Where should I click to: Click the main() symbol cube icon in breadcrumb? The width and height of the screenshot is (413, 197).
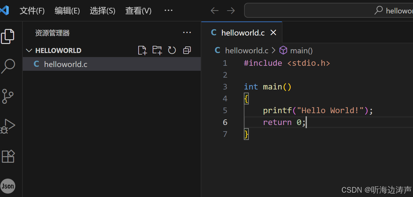click(x=283, y=50)
